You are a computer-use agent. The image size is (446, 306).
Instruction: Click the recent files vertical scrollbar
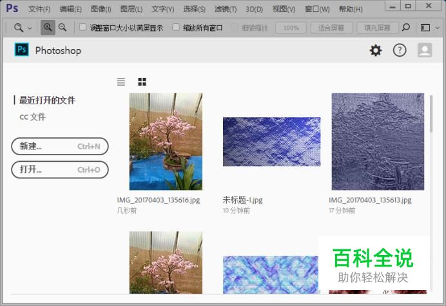[431, 114]
